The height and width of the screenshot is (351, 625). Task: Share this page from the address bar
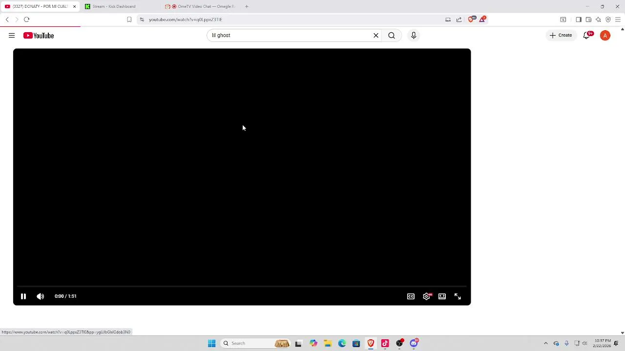click(x=459, y=19)
